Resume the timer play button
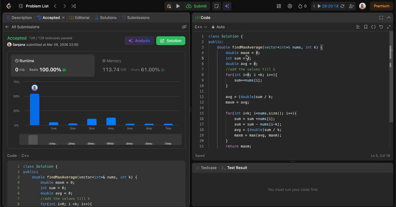Image resolution: width=396 pixels, height=207 pixels. click(x=319, y=6)
